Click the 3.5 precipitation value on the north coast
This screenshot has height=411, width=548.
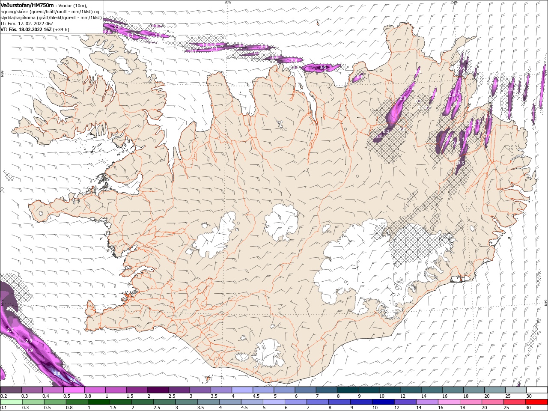click(x=323, y=67)
